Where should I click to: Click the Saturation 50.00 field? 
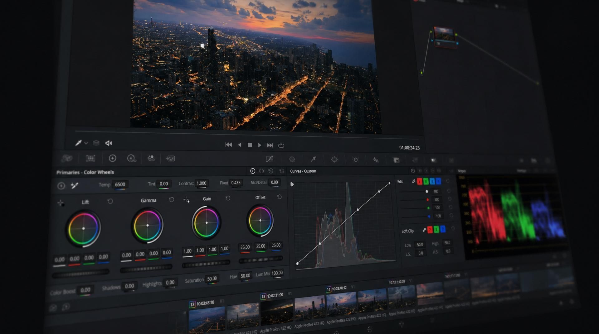click(212, 279)
